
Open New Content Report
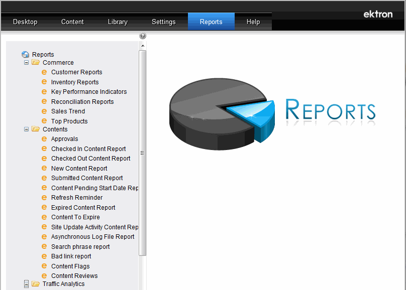pyautogui.click(x=79, y=169)
